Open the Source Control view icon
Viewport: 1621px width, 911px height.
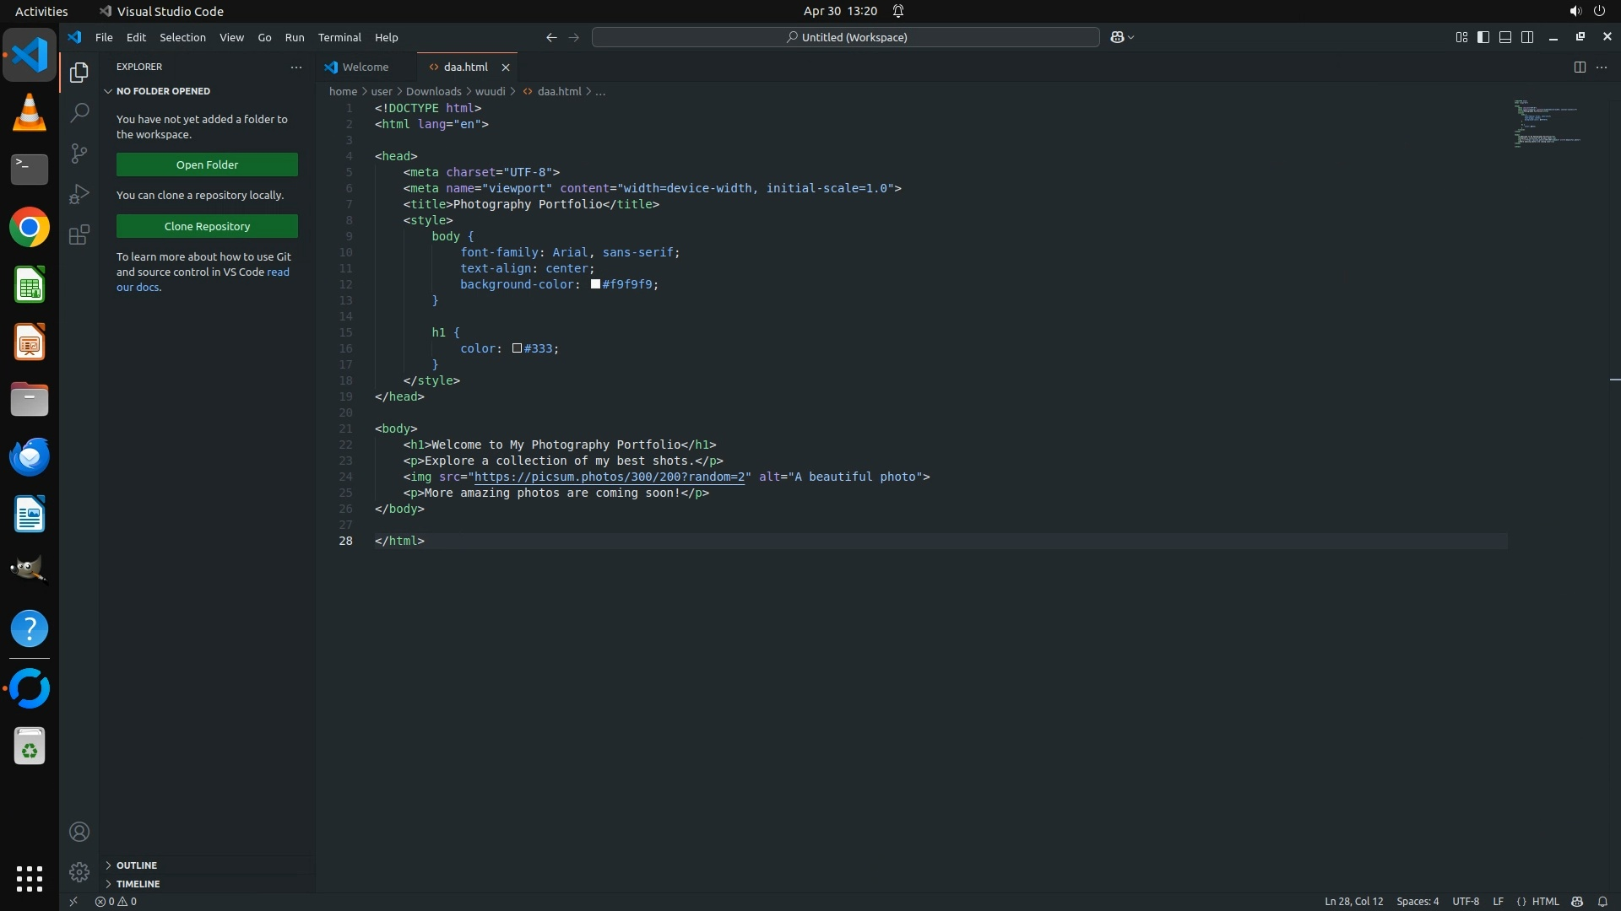(x=79, y=154)
